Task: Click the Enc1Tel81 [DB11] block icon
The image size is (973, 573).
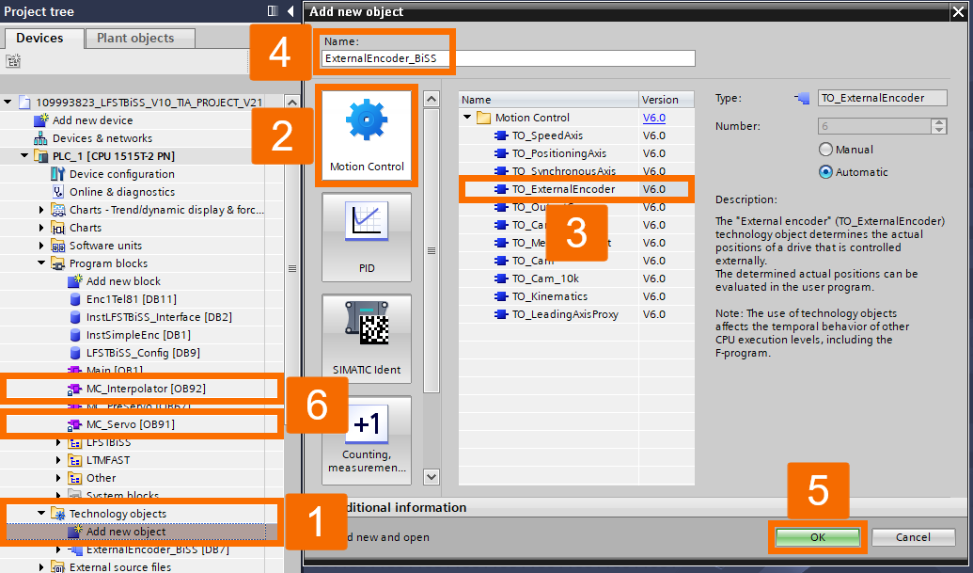Action: tap(74, 299)
